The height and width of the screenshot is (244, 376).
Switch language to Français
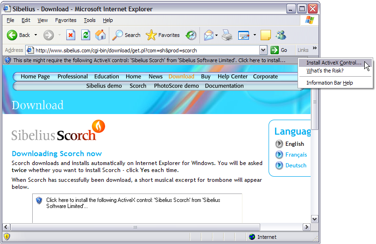coord(296,155)
